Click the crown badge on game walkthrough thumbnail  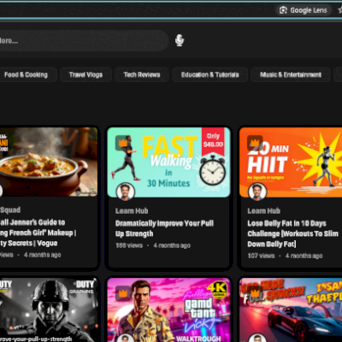pyautogui.click(x=123, y=293)
